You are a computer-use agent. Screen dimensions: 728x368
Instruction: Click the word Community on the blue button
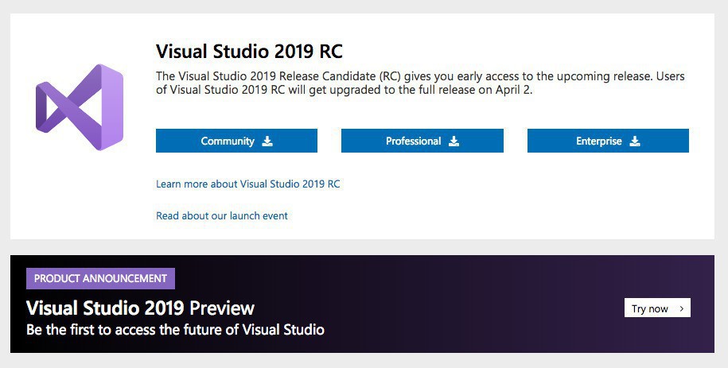point(228,141)
